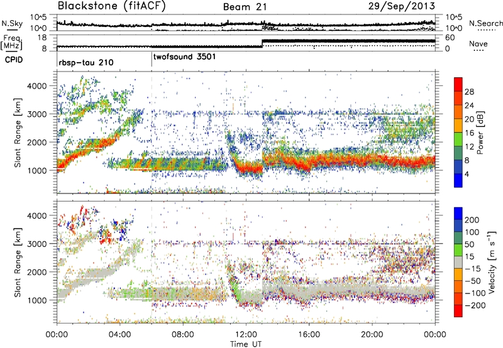The width and height of the screenshot is (503, 348).
Task: Click the '04:00' time tick label
Action: click(119, 335)
